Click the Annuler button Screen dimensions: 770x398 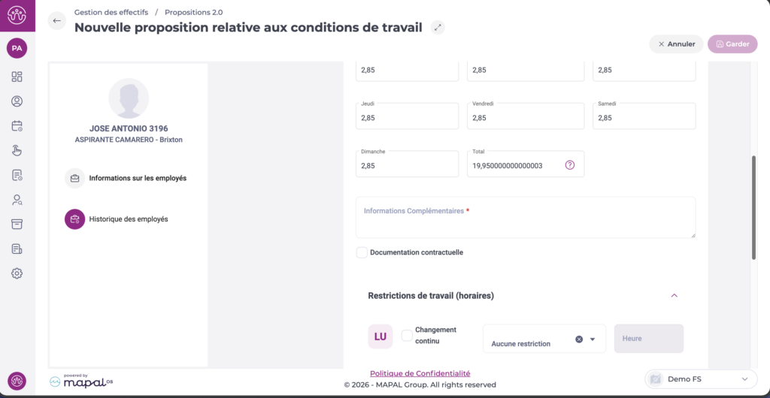pos(676,44)
